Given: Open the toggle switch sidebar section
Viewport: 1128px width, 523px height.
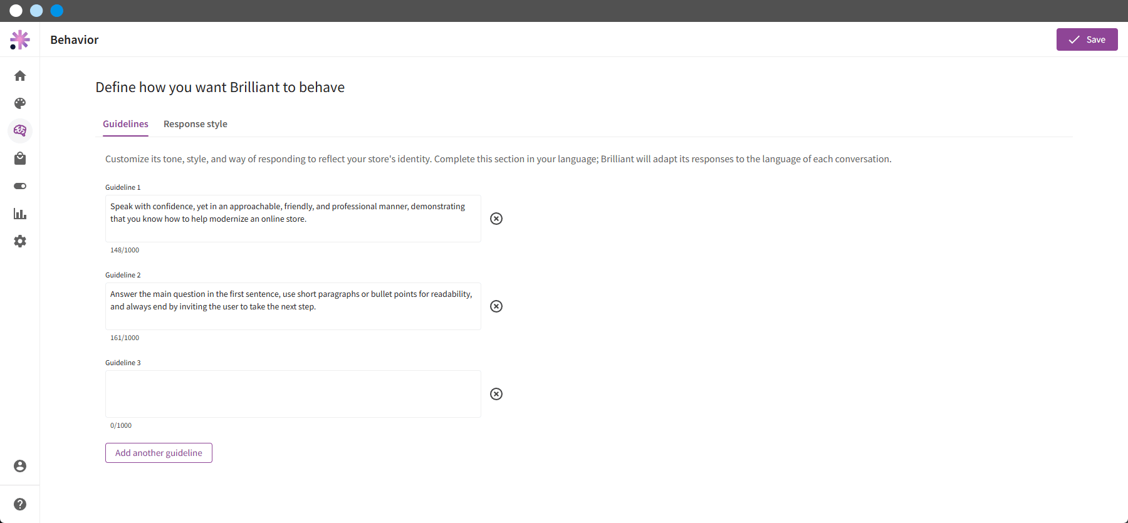Looking at the screenshot, I should [x=20, y=186].
